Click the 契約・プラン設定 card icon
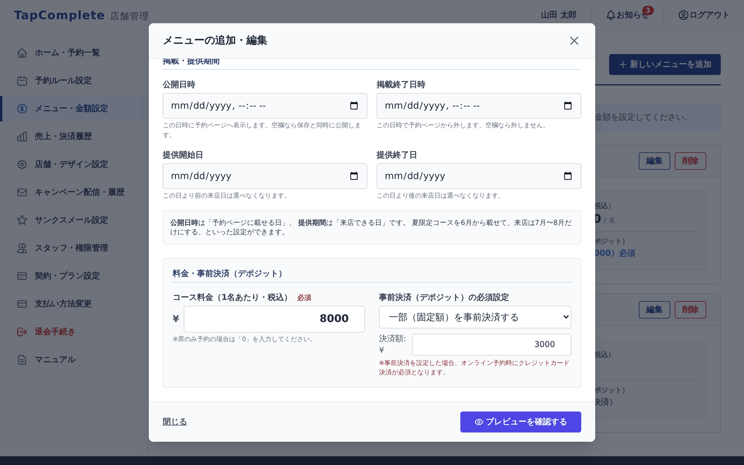Screen dimensions: 744x465 pos(22,276)
